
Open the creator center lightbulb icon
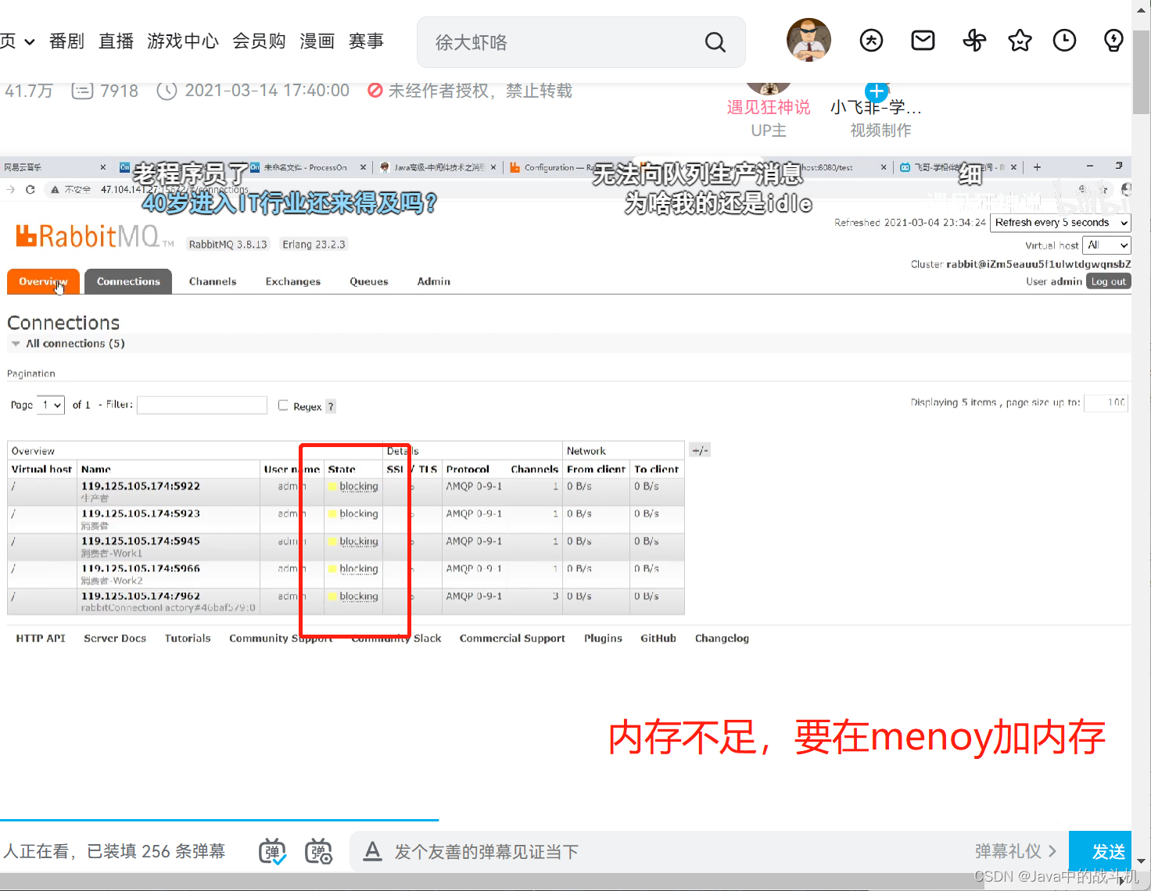(x=1113, y=41)
